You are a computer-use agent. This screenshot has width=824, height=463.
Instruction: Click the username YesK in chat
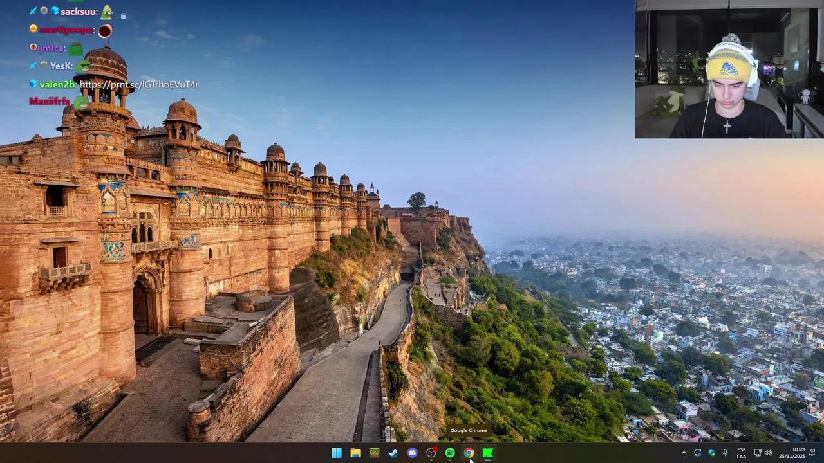62,66
